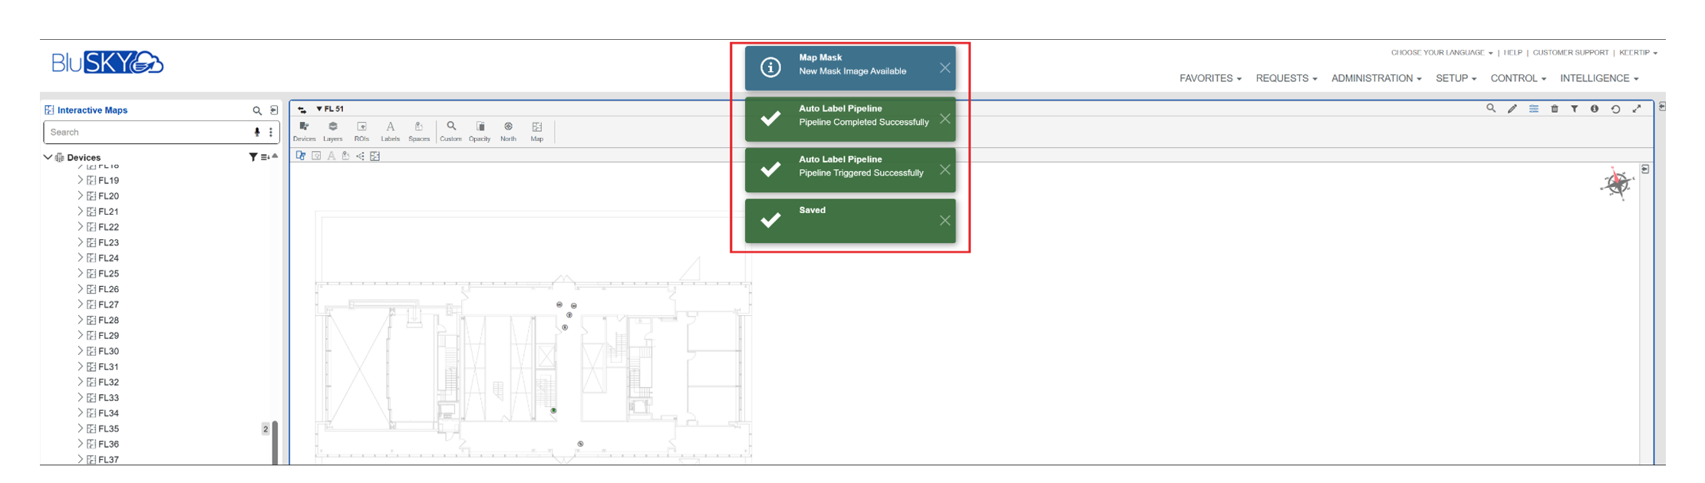This screenshot has width=1705, height=483.
Task: Collapse the Devices tree root
Action: (x=48, y=157)
